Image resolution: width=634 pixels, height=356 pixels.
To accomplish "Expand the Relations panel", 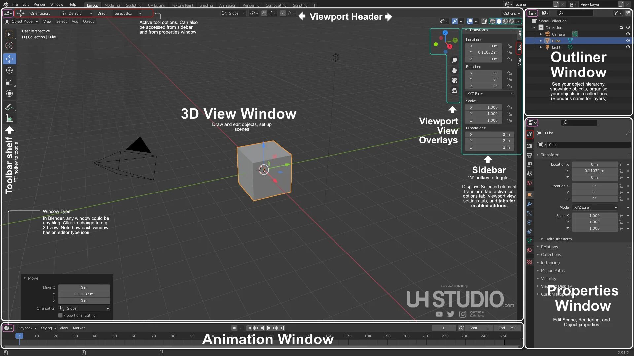I will pyautogui.click(x=549, y=247).
